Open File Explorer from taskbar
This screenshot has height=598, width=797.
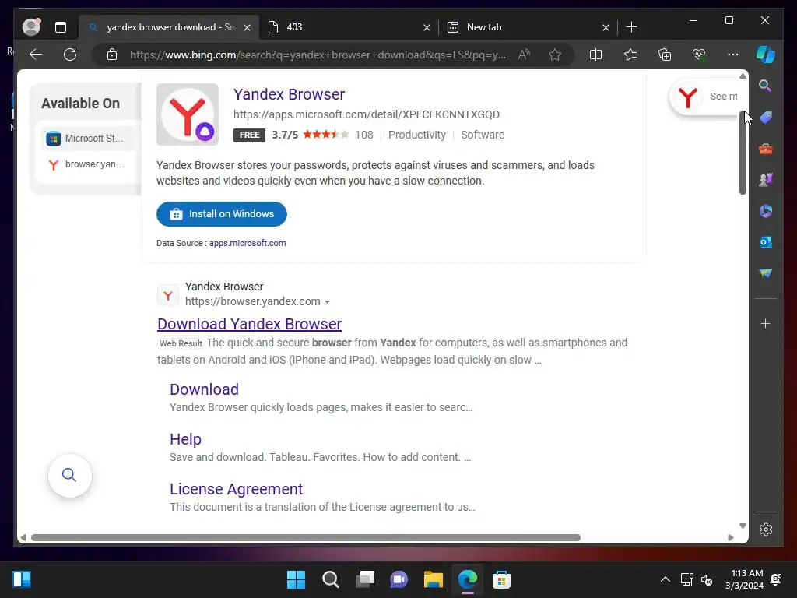click(433, 579)
